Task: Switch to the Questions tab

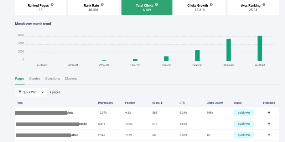Action: click(x=52, y=78)
